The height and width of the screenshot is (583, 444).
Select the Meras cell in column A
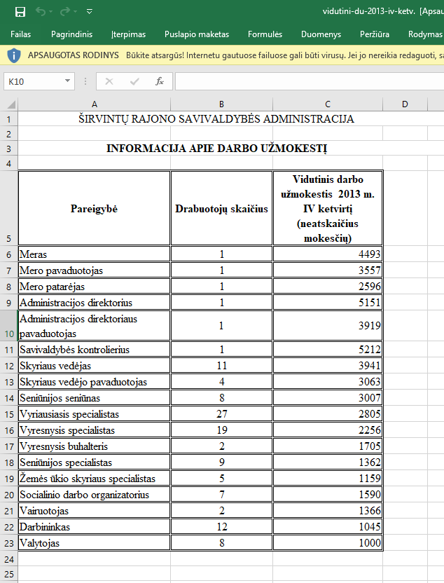point(95,254)
